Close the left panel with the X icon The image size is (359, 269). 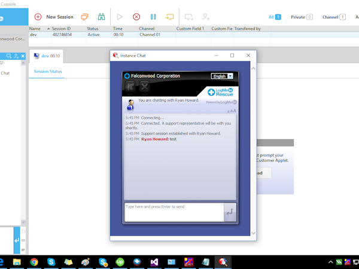23,56
